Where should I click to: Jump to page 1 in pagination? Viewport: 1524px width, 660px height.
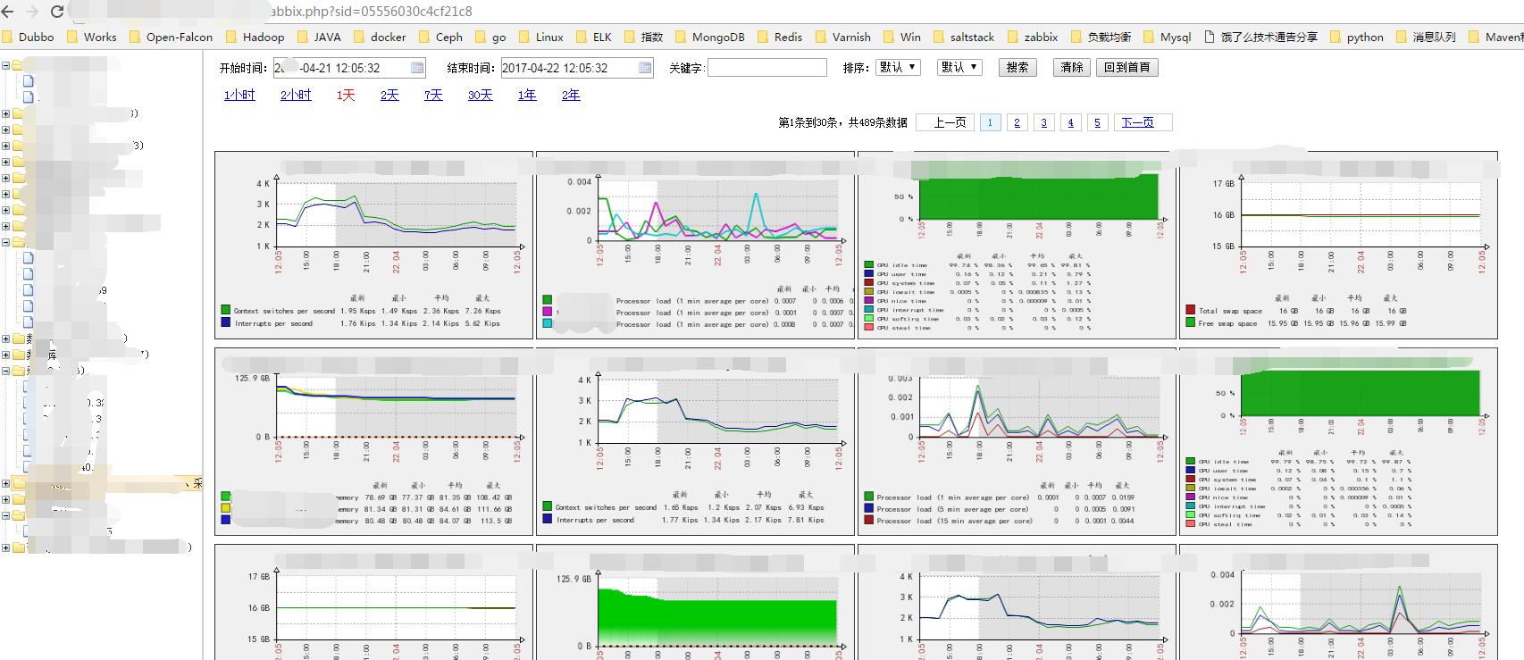[990, 122]
